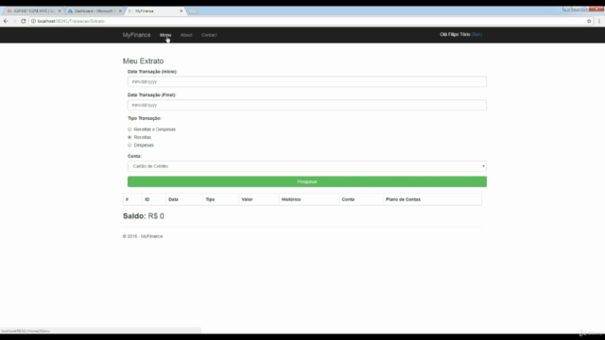Click the Meu Extrato heading
605x340 pixels.
(143, 60)
